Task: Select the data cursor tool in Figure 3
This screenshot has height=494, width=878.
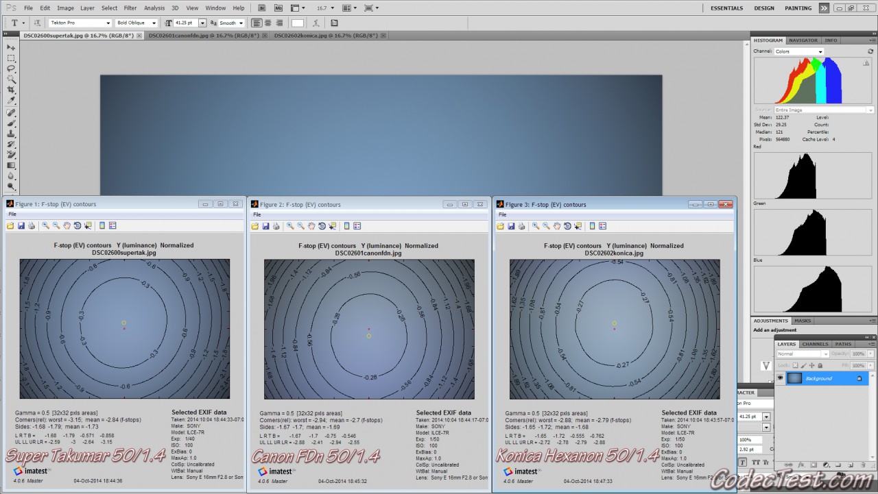Action: pyautogui.click(x=578, y=226)
